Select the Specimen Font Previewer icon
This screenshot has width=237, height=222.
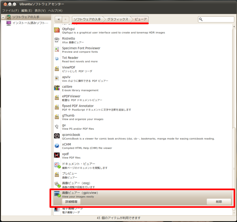pyautogui.click(x=57, y=49)
